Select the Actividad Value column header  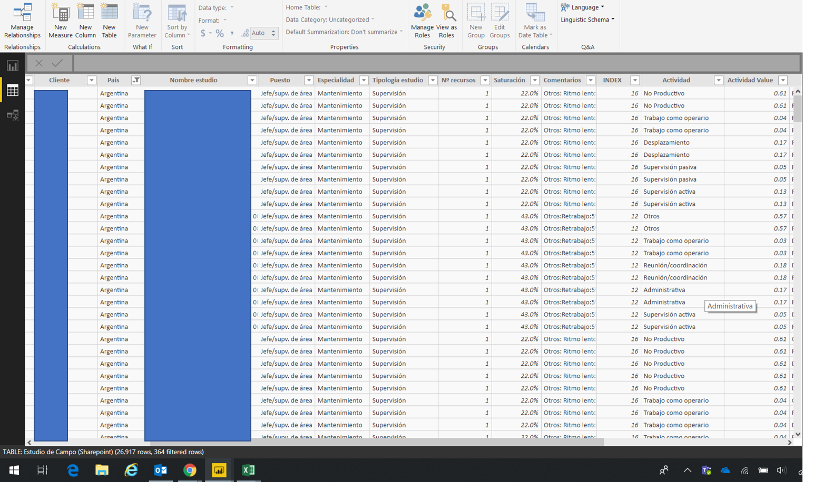point(750,80)
